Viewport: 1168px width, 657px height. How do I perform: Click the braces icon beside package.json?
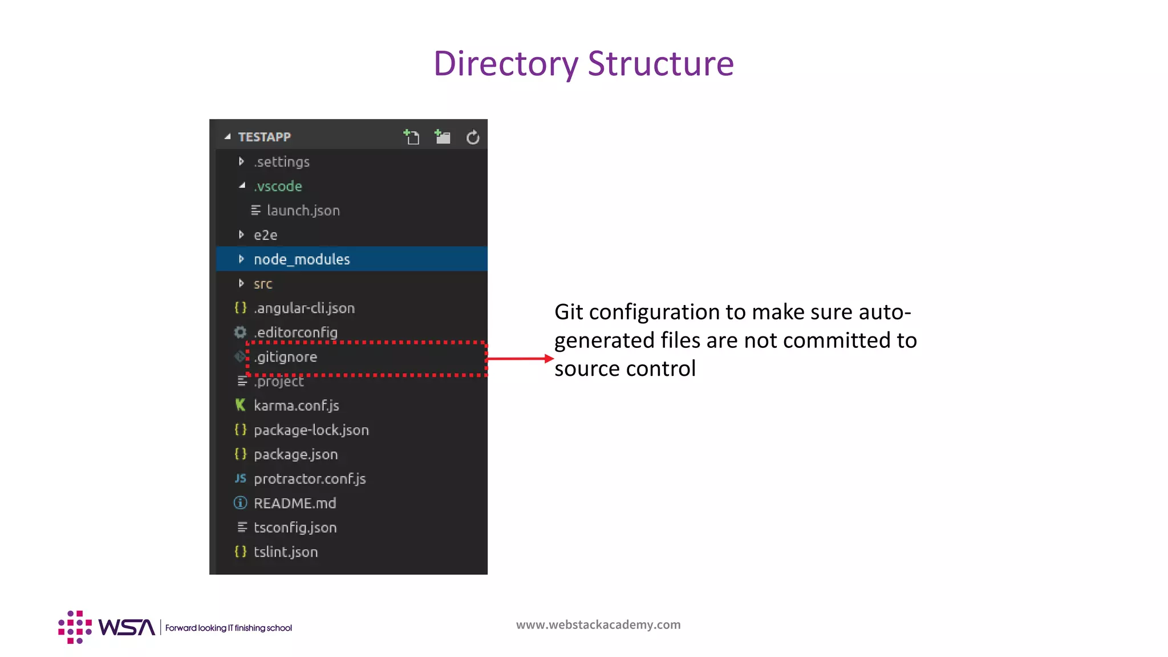(x=240, y=454)
